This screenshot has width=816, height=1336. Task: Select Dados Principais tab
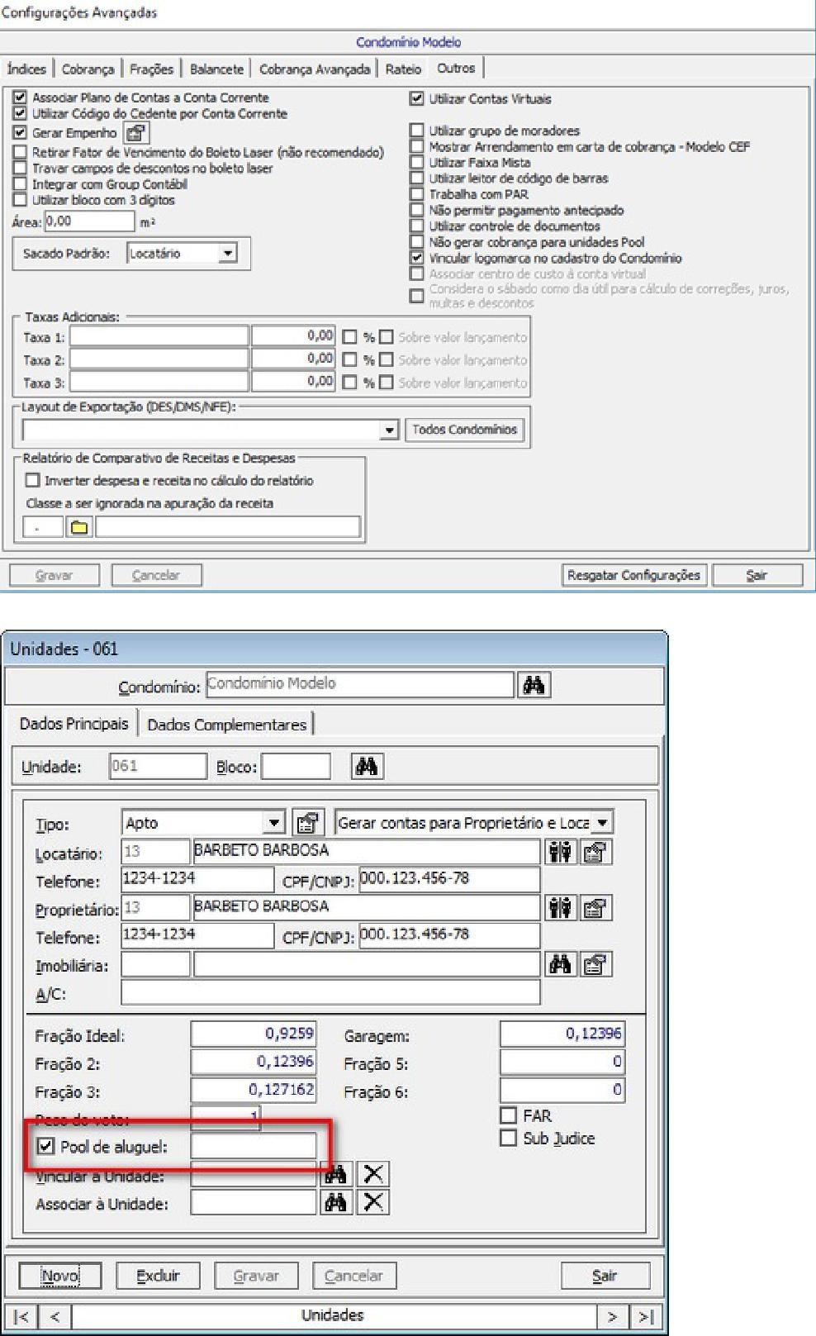(x=74, y=724)
